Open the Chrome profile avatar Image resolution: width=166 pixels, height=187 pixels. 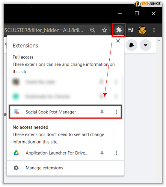coord(142,30)
